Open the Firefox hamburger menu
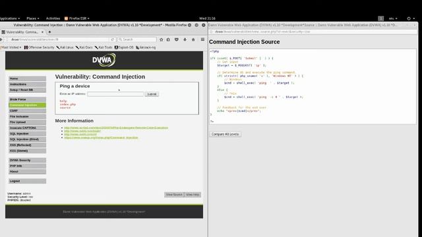 202,39
